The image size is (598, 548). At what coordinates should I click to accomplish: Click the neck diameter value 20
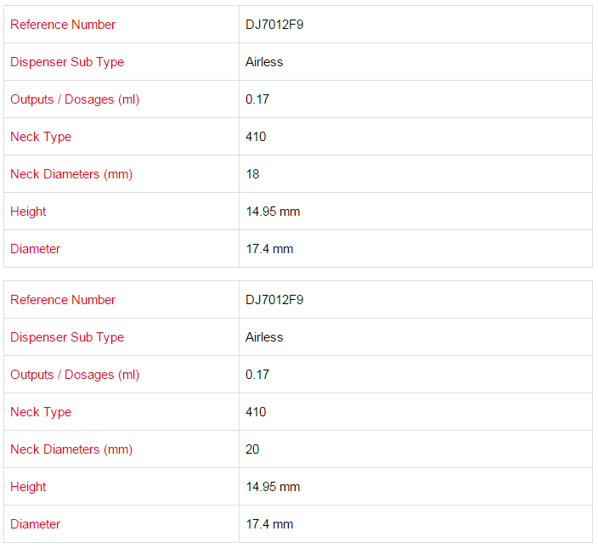[252, 449]
